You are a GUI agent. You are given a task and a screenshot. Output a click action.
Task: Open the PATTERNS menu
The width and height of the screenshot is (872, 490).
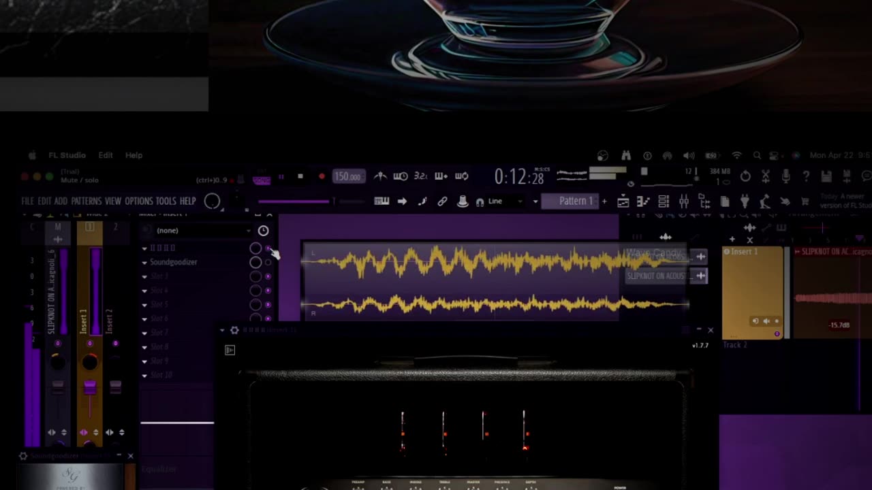[86, 201]
